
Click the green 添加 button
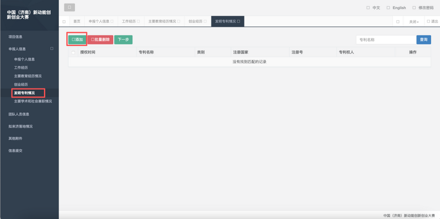77,40
